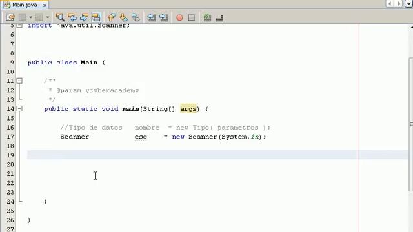413x232 pixels.
Task: Click Find Previous Occurrence icon
Action: (x=72, y=17)
